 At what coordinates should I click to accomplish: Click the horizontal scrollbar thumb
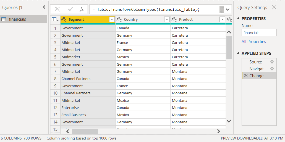(85, 131)
